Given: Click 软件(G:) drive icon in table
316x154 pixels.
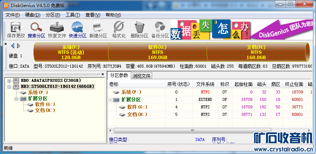Looking at the screenshot, I should pos(122,107).
